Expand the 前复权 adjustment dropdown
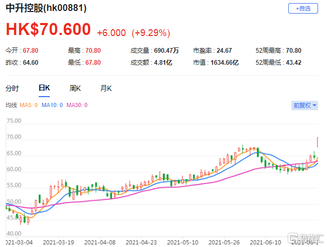 point(305,105)
